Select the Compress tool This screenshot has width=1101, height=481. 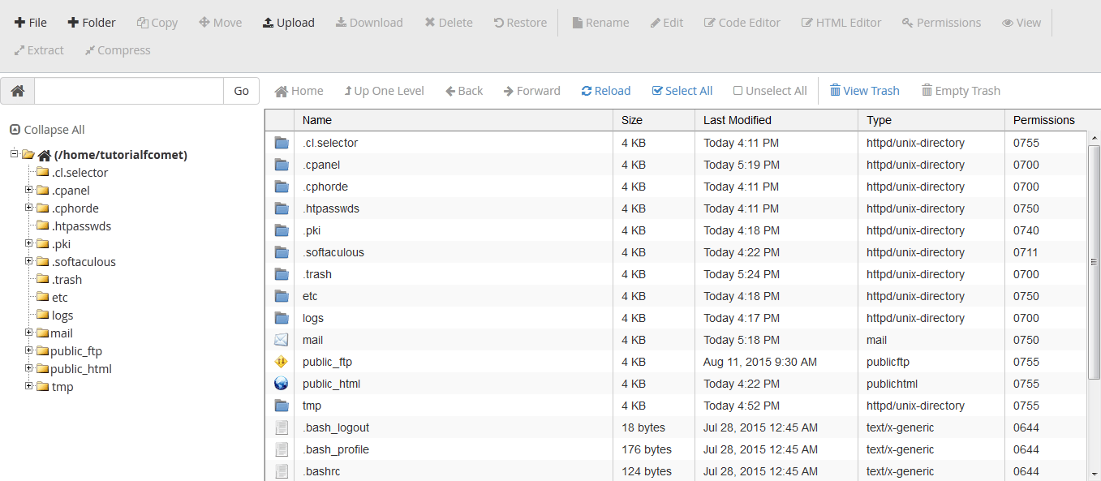click(117, 49)
